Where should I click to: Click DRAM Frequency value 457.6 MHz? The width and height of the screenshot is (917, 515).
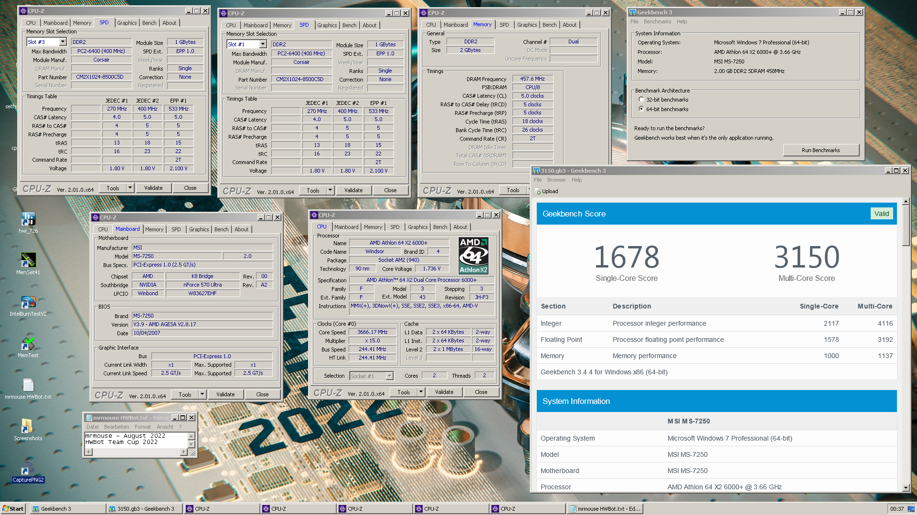click(533, 79)
